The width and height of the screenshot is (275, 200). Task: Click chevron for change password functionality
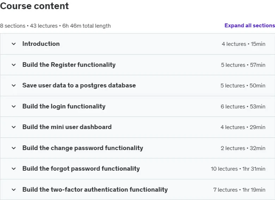pyautogui.click(x=14, y=148)
